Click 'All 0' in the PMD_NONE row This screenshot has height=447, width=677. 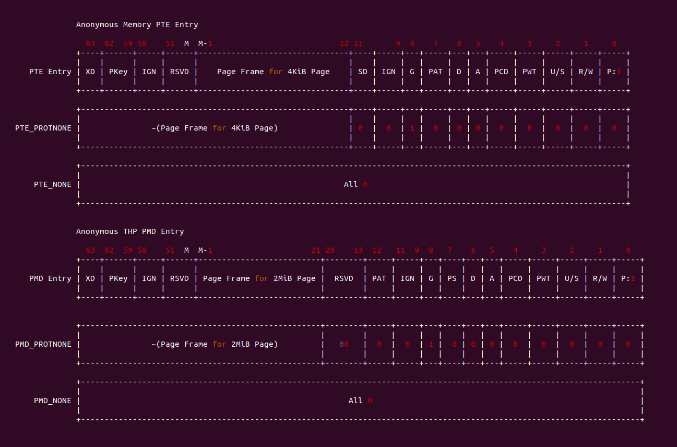pyautogui.click(x=360, y=401)
